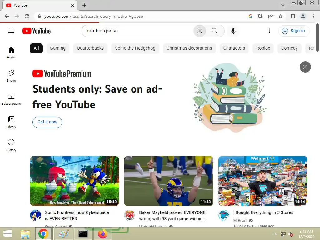
Task: Click the Sign in button
Action: (294, 31)
